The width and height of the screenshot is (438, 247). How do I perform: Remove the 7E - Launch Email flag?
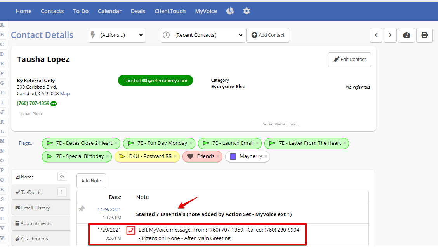coord(257,143)
